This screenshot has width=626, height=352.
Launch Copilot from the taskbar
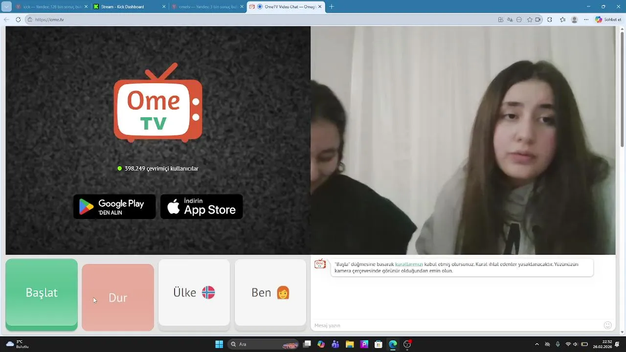321,344
